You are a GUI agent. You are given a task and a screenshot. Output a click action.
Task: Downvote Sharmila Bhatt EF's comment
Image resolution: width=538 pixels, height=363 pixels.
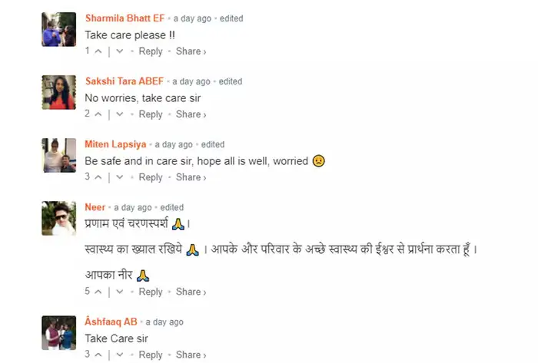pyautogui.click(x=119, y=51)
